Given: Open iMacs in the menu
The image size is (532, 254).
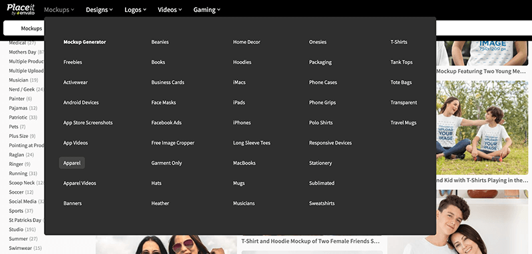Looking at the screenshot, I should [x=239, y=82].
